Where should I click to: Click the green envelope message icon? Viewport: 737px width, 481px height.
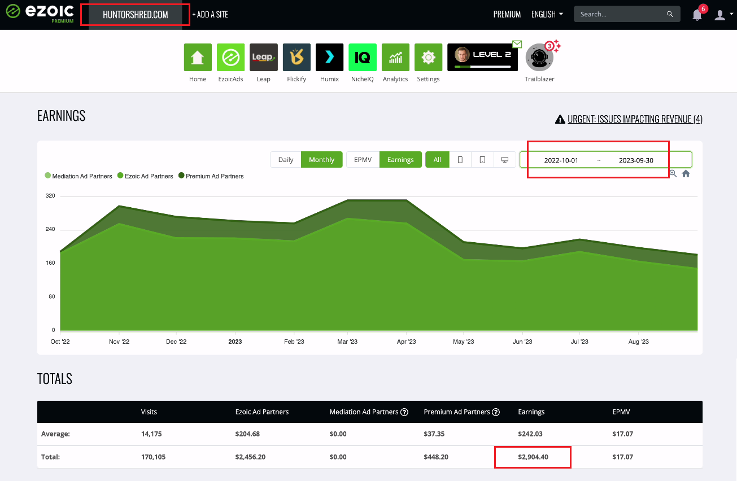517,43
